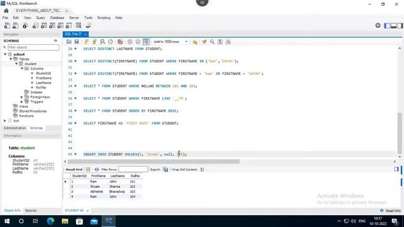Open find panel magnifier icon in editor
The width and height of the screenshot is (404, 227).
click(212, 42)
